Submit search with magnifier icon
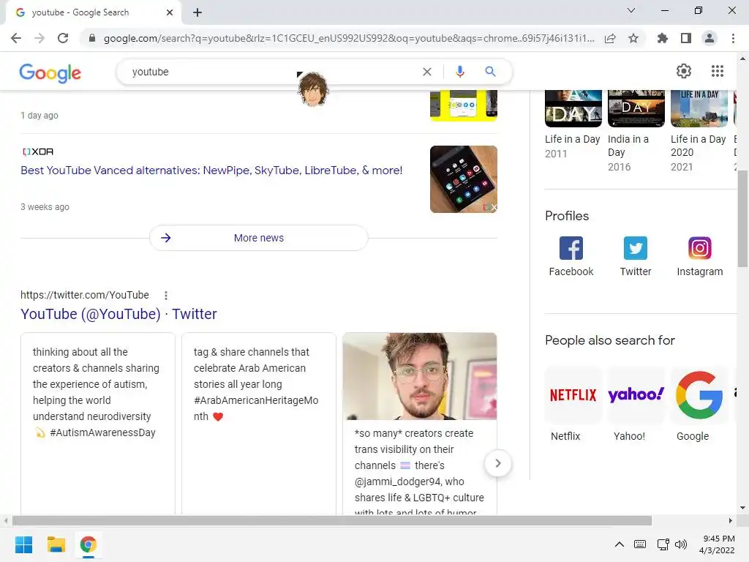The width and height of the screenshot is (749, 562). click(490, 72)
